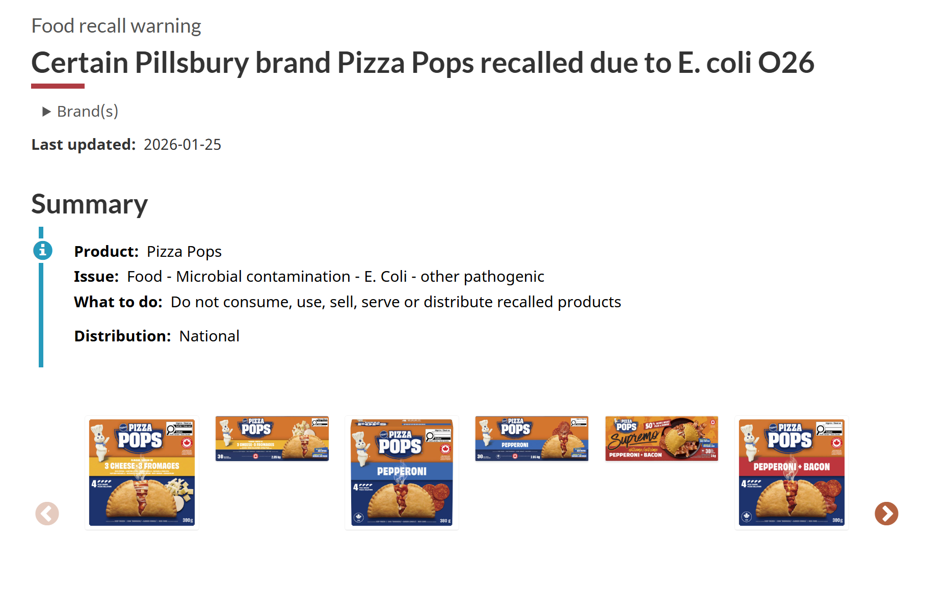Click the Last updated 2026-01-25 date

(182, 144)
